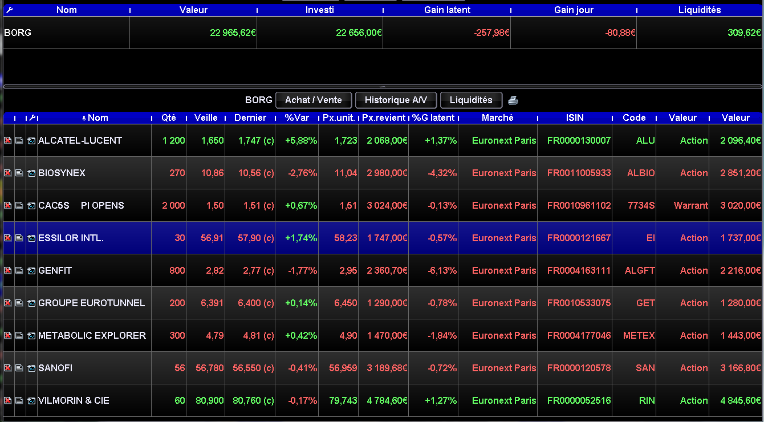Viewport: 764px width, 422px height.
Task: Click the Nom header in the summary table
Action: pyautogui.click(x=67, y=10)
